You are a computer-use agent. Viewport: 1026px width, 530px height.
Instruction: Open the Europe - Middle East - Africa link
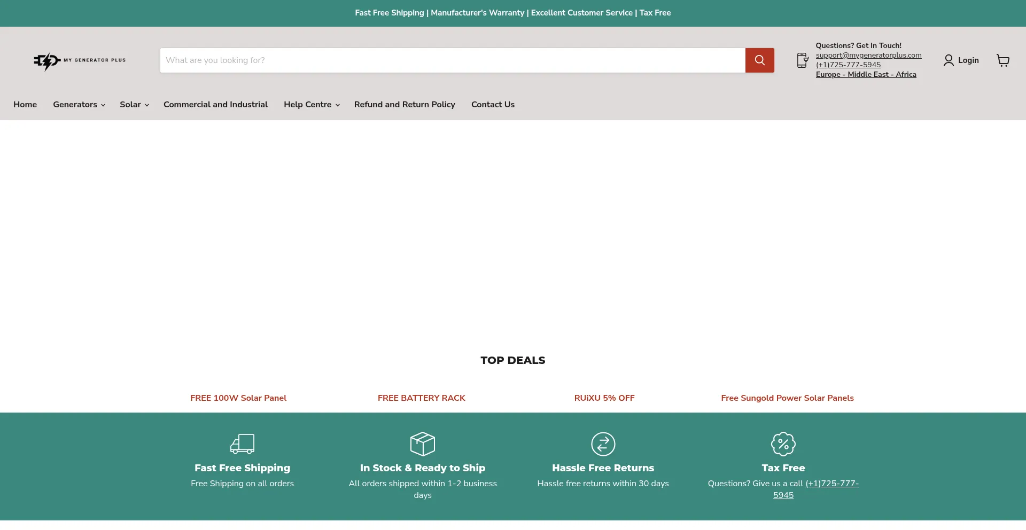(866, 74)
